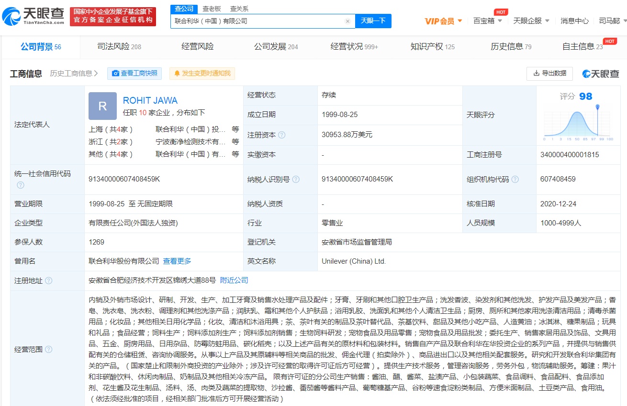Clear the search box with the X icon

(347, 21)
